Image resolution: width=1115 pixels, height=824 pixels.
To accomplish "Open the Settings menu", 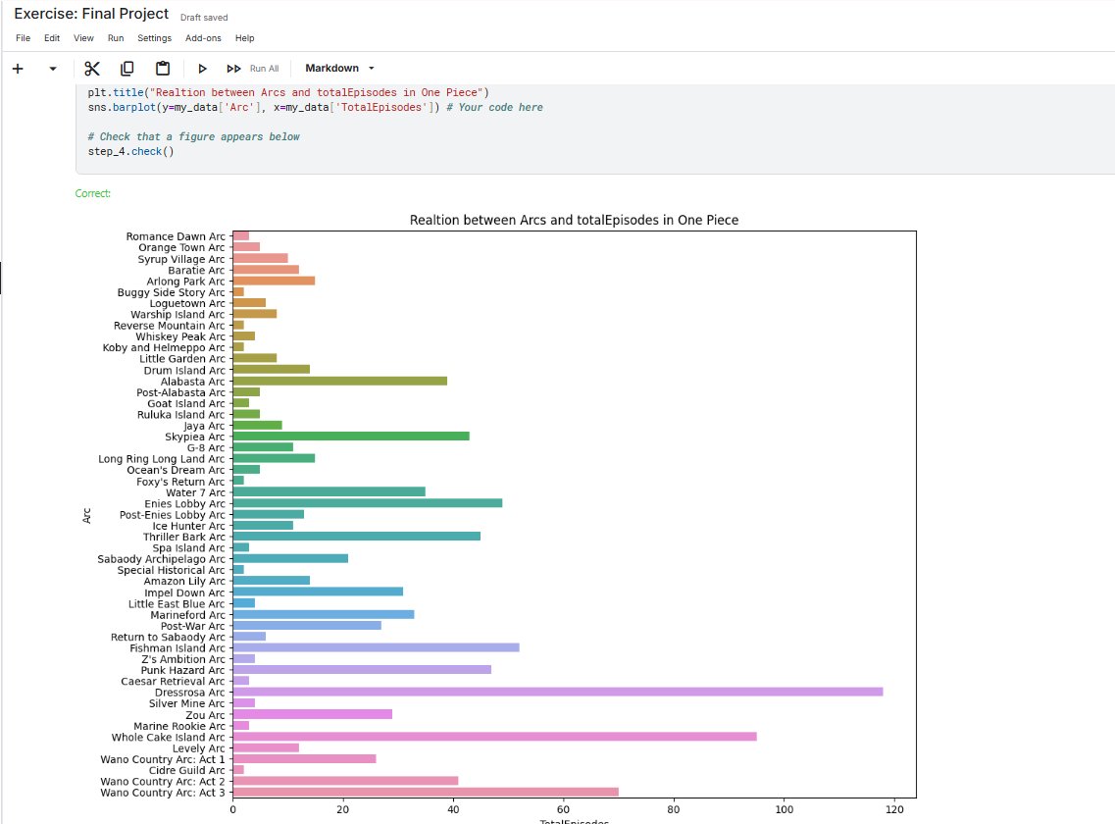I will [x=154, y=37].
